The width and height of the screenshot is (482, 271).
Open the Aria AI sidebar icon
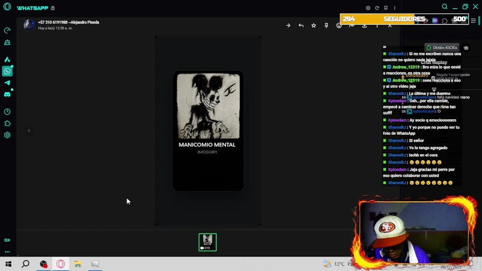coord(7,59)
